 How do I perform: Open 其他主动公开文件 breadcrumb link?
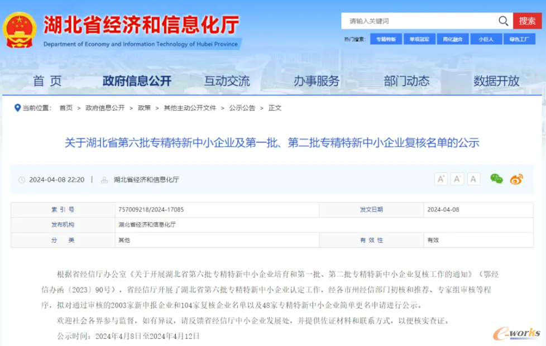click(189, 108)
